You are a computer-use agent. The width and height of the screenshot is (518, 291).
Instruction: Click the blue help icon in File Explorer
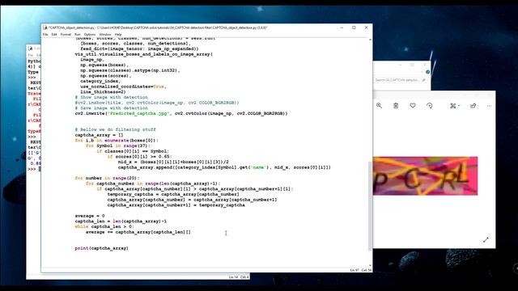[x=428, y=72]
